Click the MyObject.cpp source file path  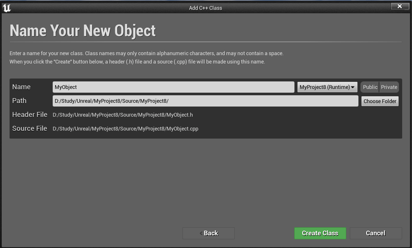click(x=125, y=129)
